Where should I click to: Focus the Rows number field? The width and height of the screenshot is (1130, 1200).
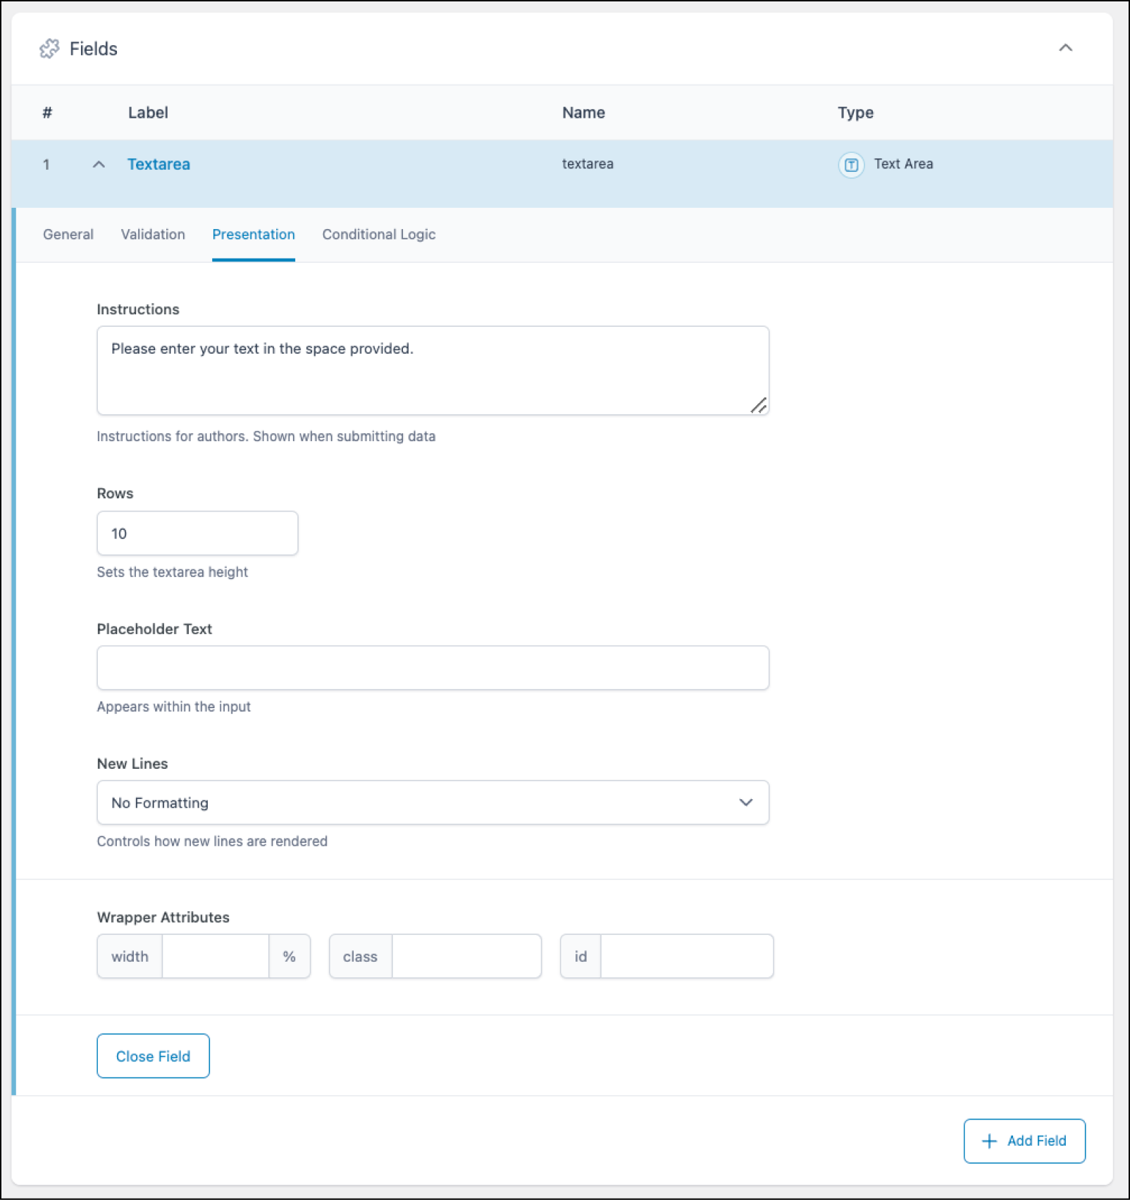pos(197,533)
